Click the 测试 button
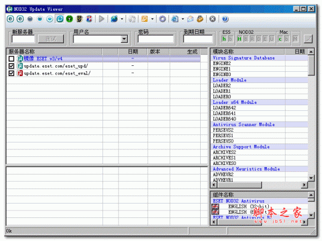 point(51,39)
